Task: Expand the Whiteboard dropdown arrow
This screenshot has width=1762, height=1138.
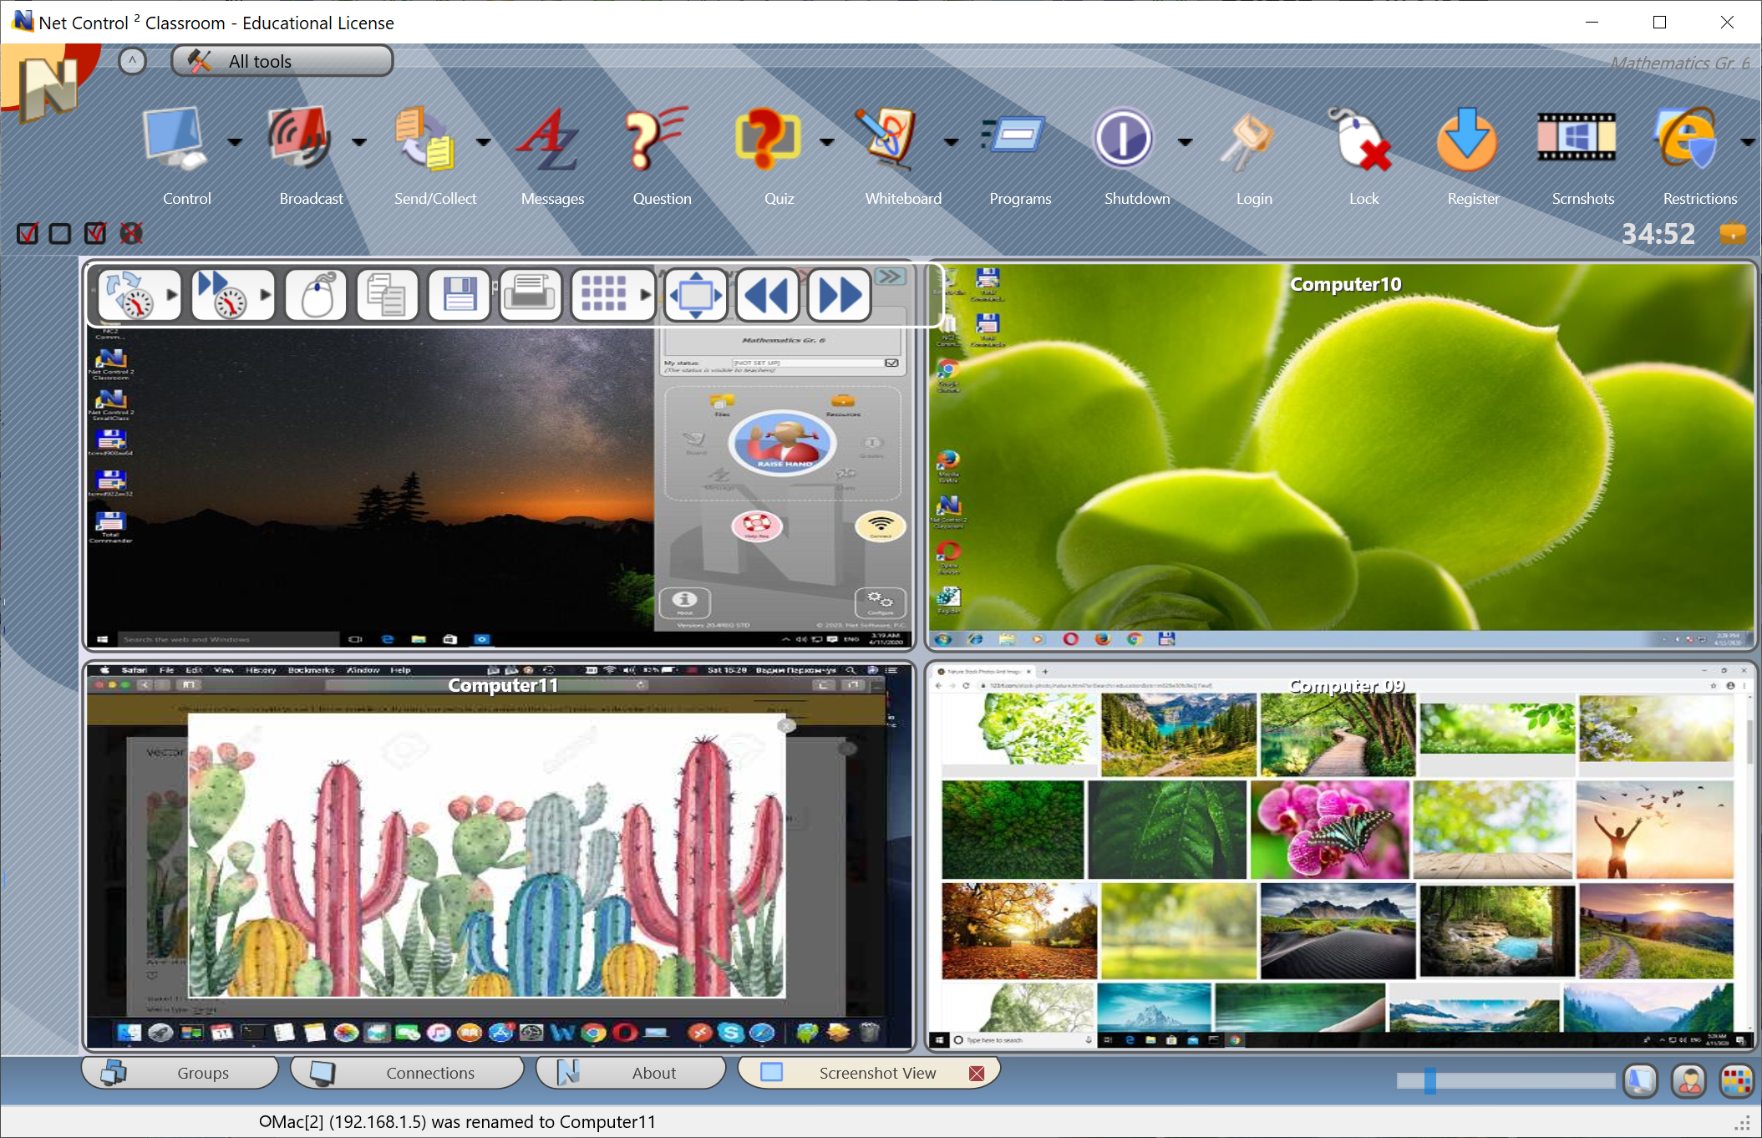Action: pyautogui.click(x=951, y=142)
